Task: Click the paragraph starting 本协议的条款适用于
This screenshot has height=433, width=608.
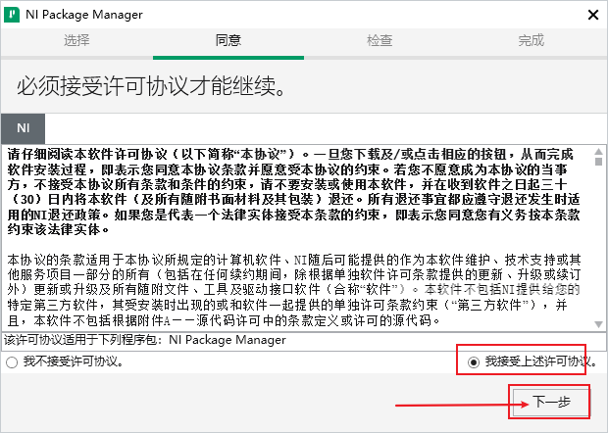Action: click(293, 290)
